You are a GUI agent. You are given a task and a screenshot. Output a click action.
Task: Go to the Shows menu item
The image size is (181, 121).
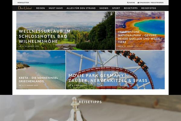point(104,8)
